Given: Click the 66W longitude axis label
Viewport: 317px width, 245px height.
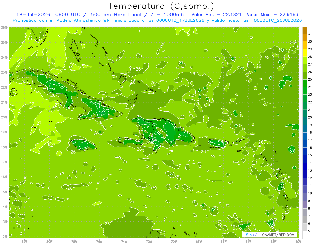Looking at the screenshot, I should point(223,241).
